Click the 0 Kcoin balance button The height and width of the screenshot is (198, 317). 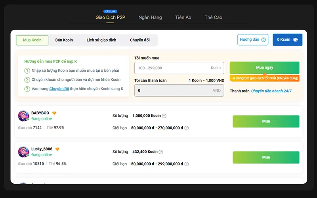288,40
